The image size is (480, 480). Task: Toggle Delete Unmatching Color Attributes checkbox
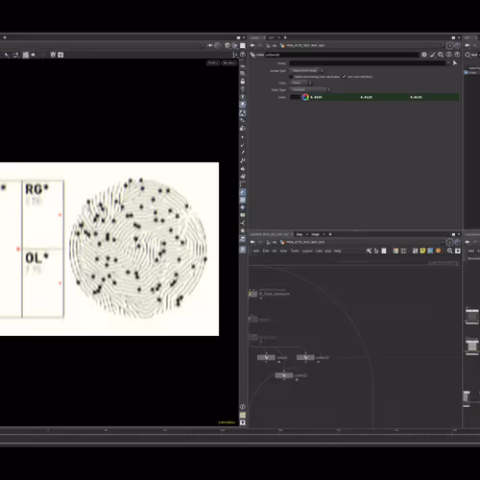(x=291, y=77)
